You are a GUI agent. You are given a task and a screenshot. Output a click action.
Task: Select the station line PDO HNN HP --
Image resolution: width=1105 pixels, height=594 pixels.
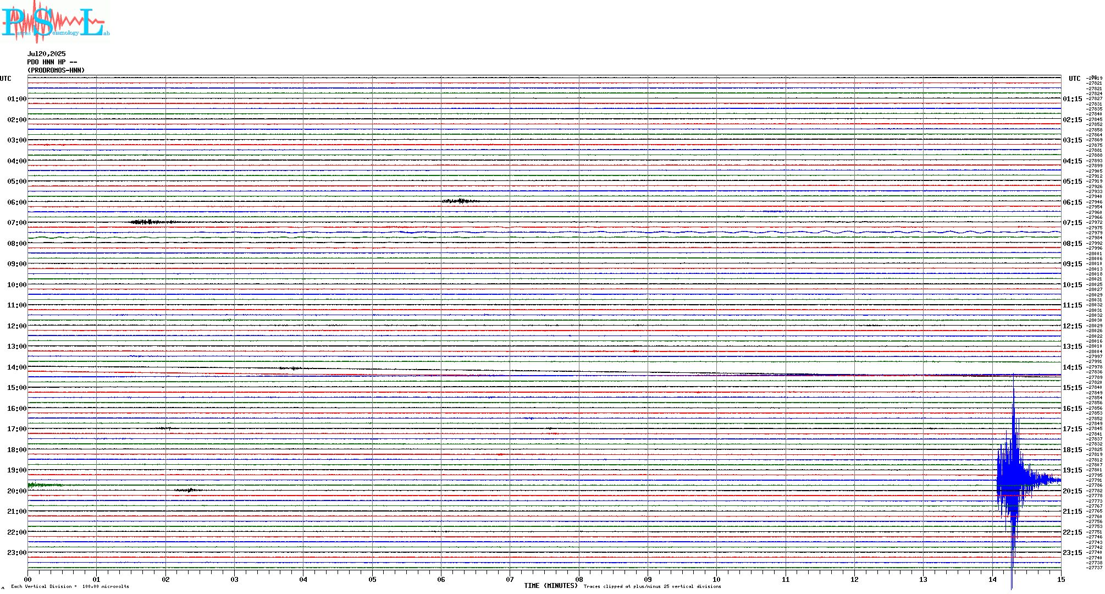point(52,62)
